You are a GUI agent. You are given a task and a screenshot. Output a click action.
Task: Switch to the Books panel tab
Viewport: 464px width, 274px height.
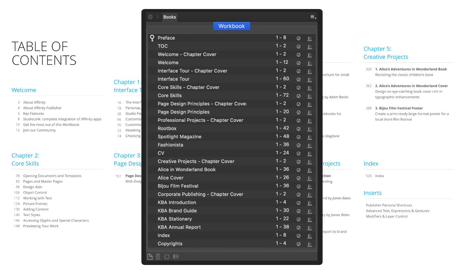tap(169, 17)
